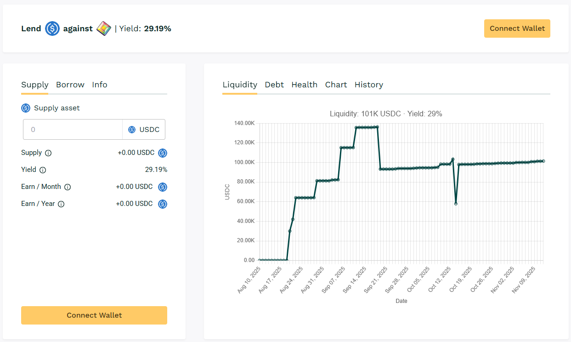This screenshot has width=571, height=342.
Task: Click the colorful collateral token icon
Action: point(104,28)
